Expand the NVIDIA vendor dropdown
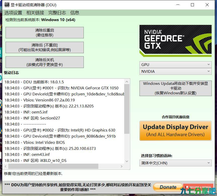217x196 pixels. [x=176, y=72]
